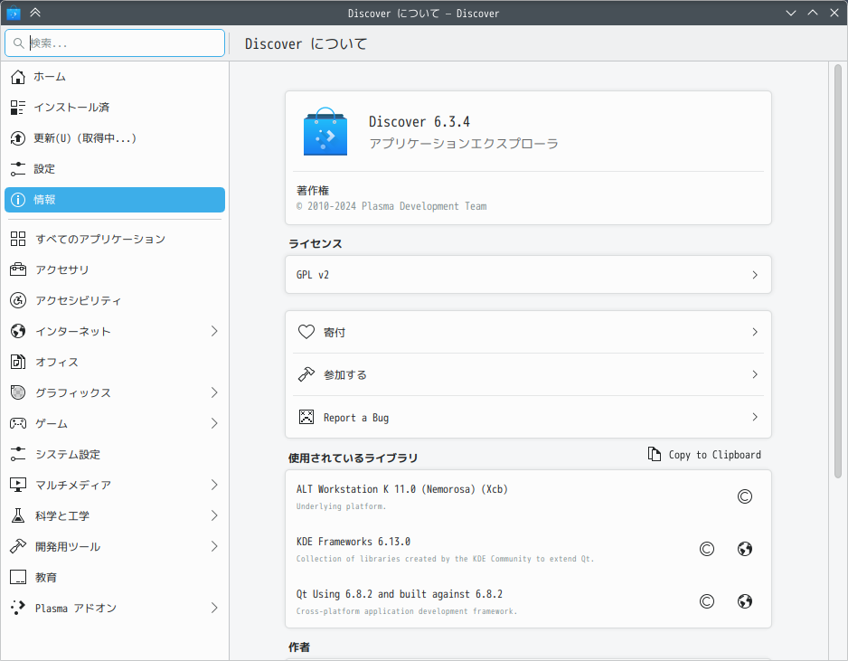
Task: Open the 参加する get involved link
Action: tap(528, 374)
